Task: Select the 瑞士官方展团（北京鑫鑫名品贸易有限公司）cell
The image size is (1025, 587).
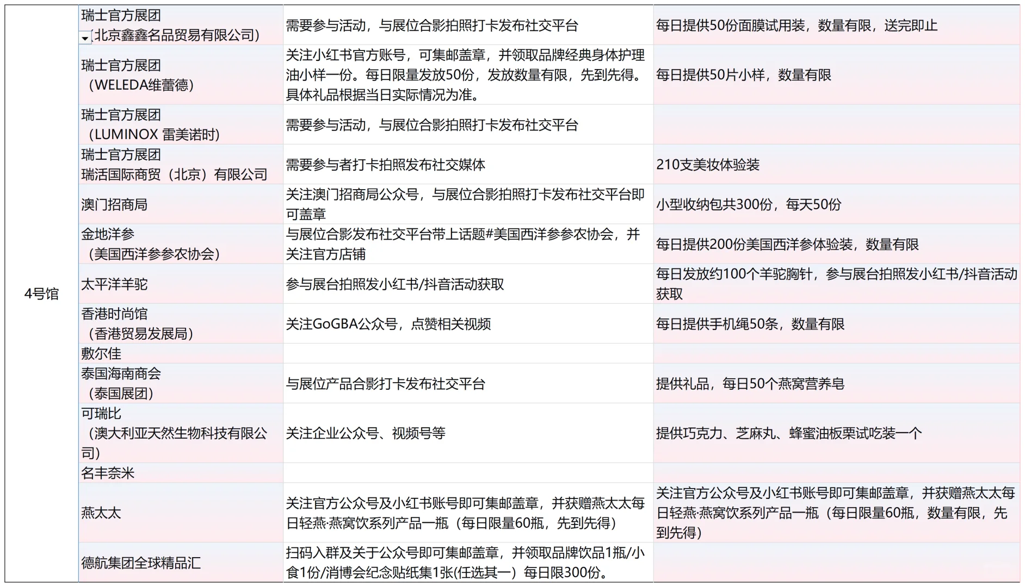Action: [181, 25]
